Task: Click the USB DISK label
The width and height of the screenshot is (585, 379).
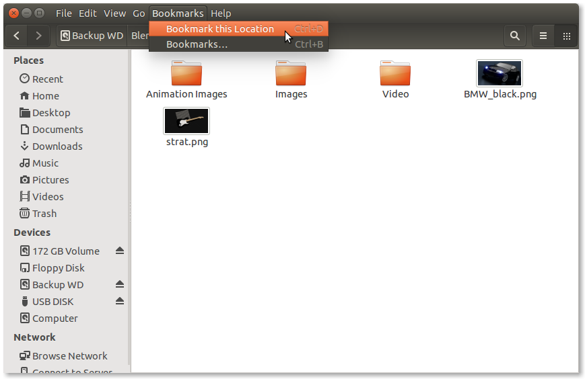Action: 53,302
